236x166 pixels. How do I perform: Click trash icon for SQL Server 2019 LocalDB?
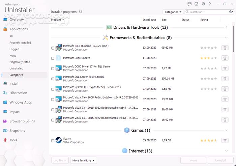(225, 79)
